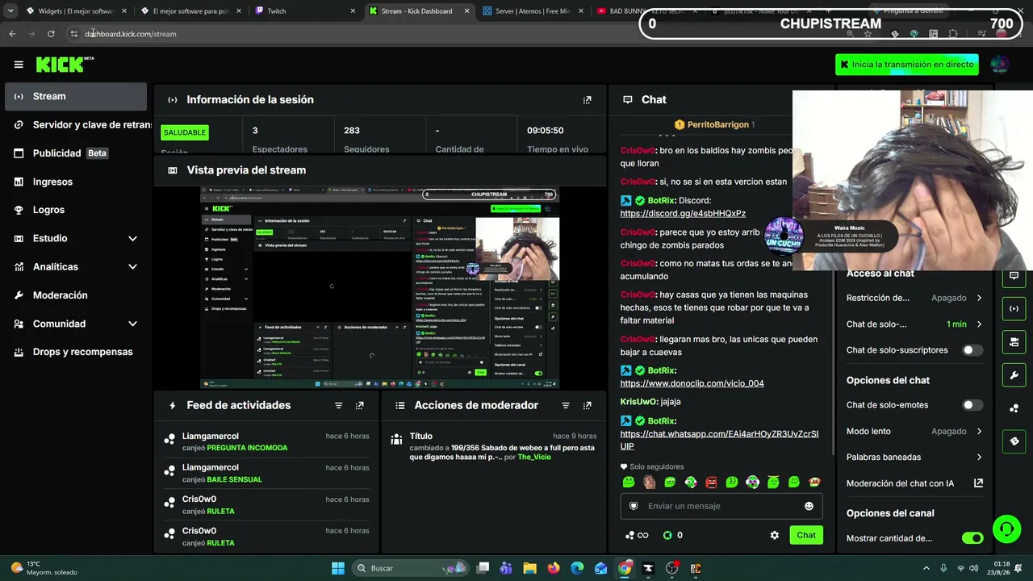Open Modo lento Apagado option
The height and width of the screenshot is (581, 1033).
(x=914, y=431)
